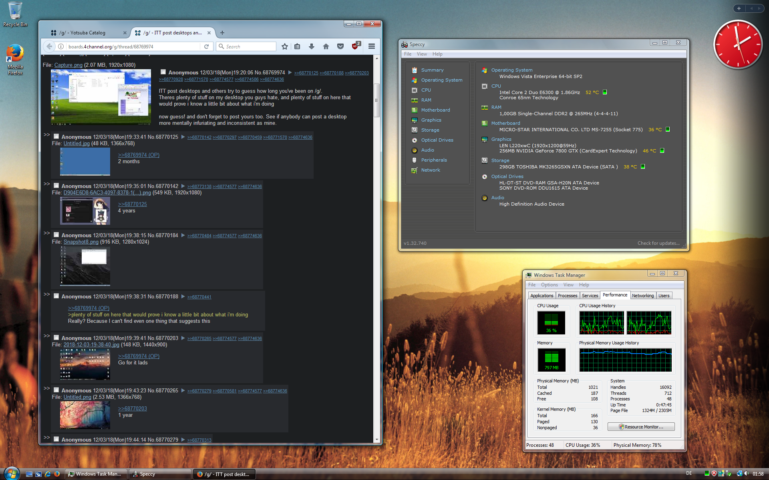Open uBlock Origin extension icon

pos(356,46)
